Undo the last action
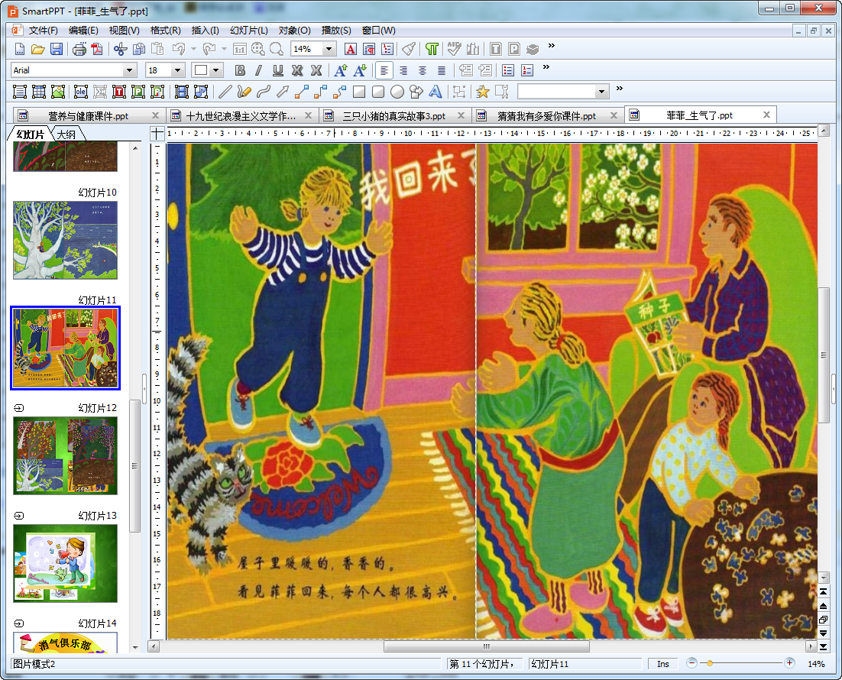Image resolution: width=842 pixels, height=680 pixels. coord(179,50)
